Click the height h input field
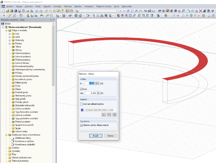The height and width of the screenshot is (163, 216). [x=90, y=83]
